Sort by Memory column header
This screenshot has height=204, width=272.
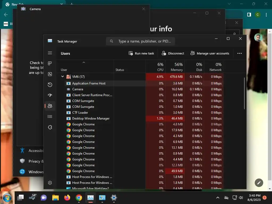(x=175, y=67)
